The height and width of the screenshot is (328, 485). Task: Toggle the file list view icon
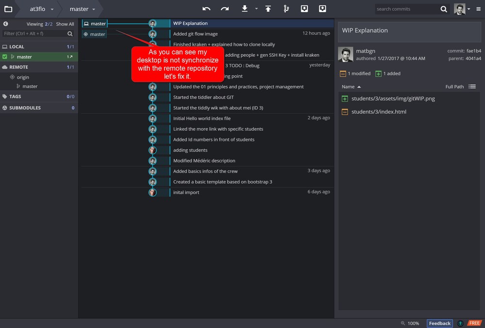(x=472, y=86)
